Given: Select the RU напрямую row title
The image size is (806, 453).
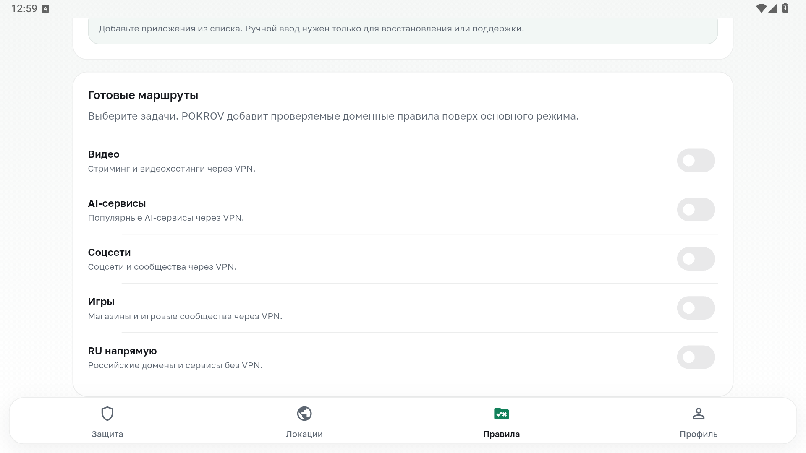Looking at the screenshot, I should coord(122,351).
